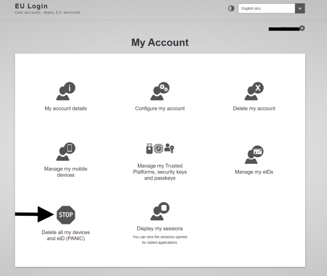Follow the Display my sessions link
This screenshot has width=327, height=276.
tap(160, 229)
